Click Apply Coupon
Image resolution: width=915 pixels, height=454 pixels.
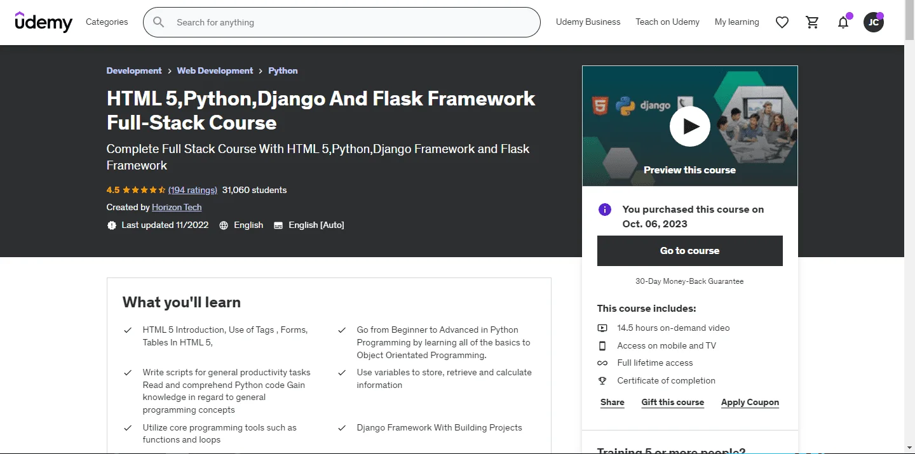tap(750, 403)
